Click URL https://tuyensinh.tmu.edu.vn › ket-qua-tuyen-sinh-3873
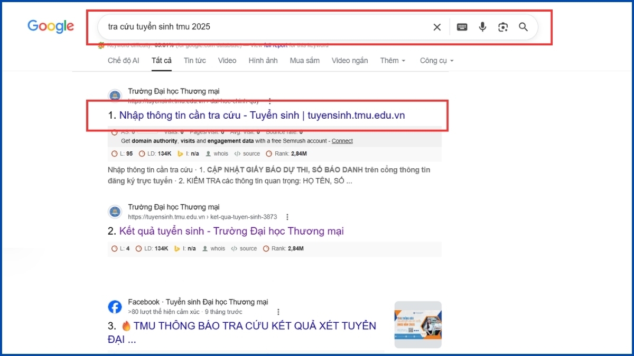This screenshot has width=634, height=356. click(202, 217)
